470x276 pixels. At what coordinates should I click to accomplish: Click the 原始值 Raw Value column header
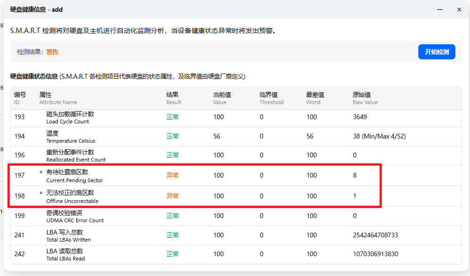(x=365, y=98)
